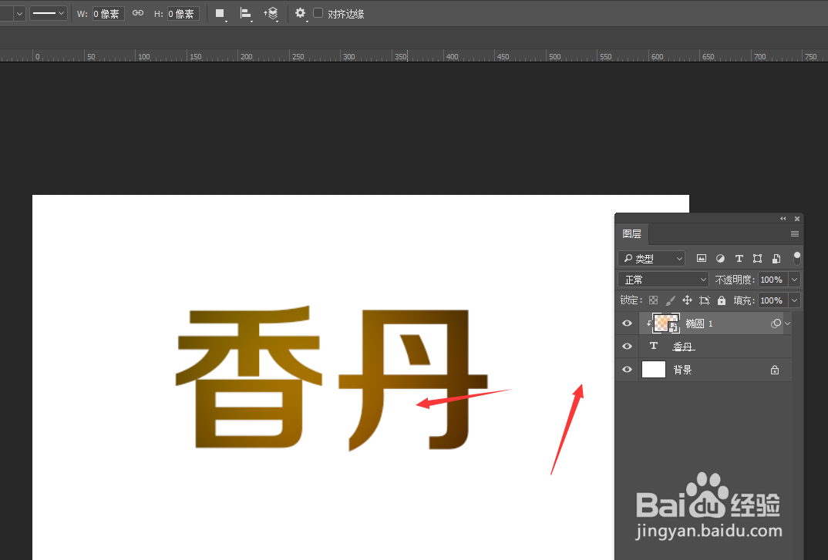Toggle visibility of the 椭圆 1 layer
The image size is (828, 560).
coord(627,323)
